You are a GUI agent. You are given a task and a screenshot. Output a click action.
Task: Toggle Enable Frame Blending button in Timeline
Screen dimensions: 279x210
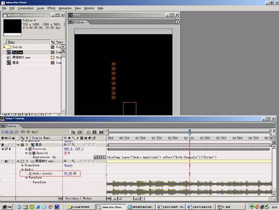point(95,132)
